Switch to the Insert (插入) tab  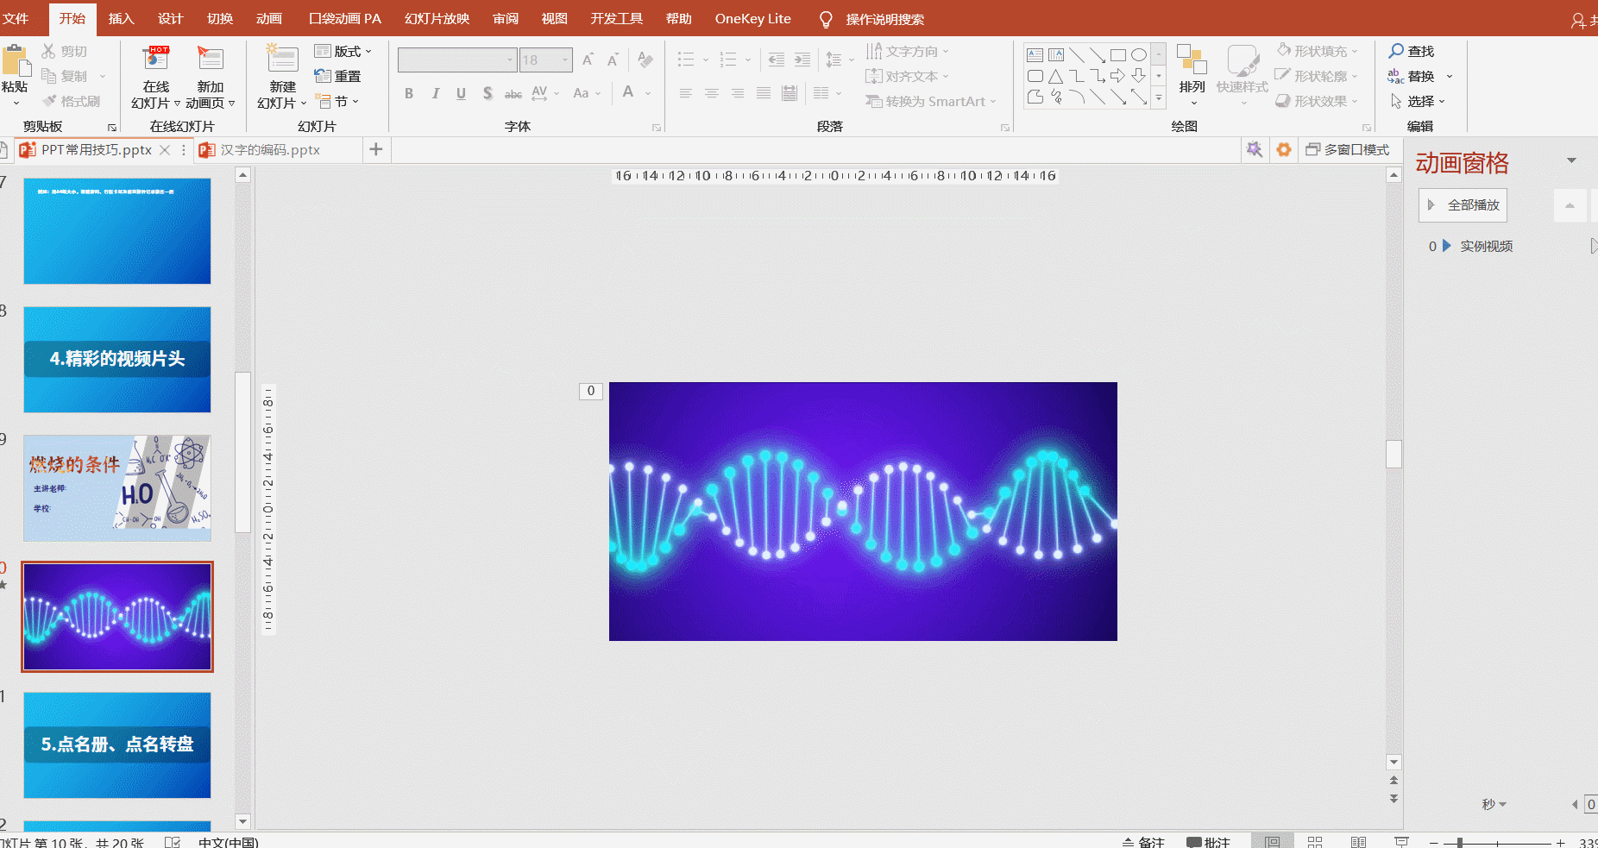coord(121,18)
